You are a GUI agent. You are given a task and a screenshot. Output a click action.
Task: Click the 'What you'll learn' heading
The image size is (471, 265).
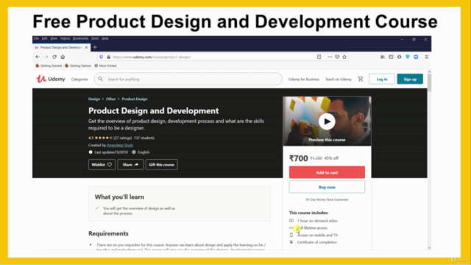119,197
